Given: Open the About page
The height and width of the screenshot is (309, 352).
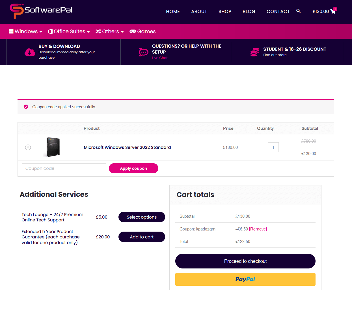Looking at the screenshot, I should (x=199, y=11).
